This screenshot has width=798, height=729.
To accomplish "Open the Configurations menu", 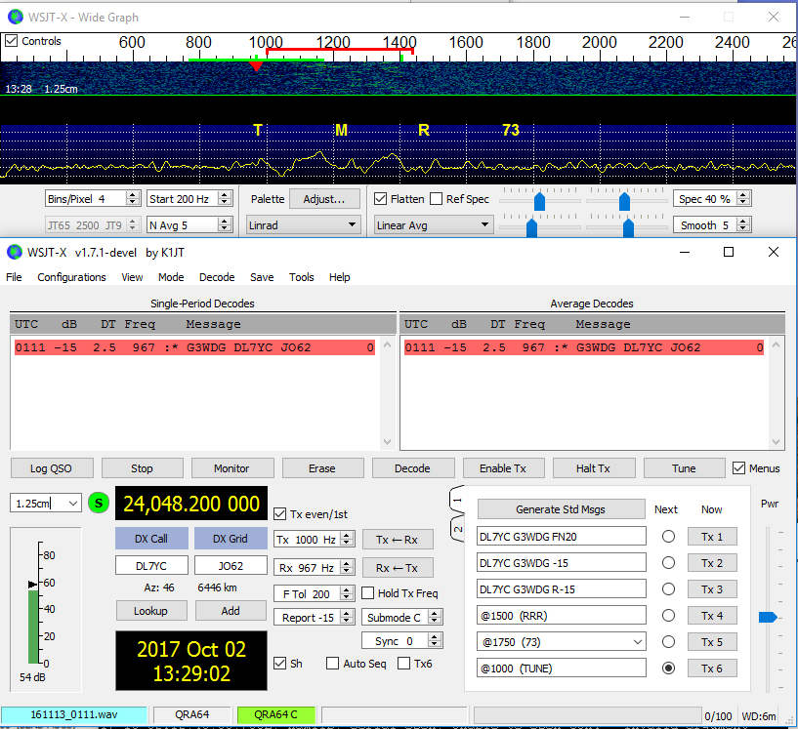I will (x=71, y=277).
